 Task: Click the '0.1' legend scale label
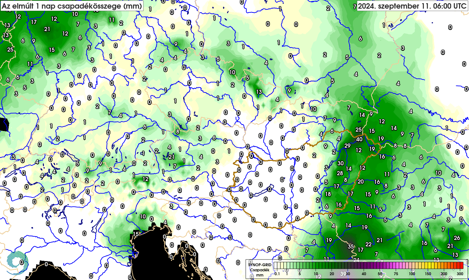click(x=277, y=274)
